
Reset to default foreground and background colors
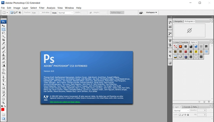coord(2,106)
